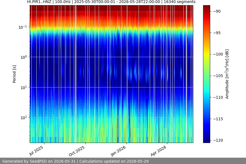Click the dark red top of the colorbar
This screenshot has width=246, height=164.
[x=206, y=8]
